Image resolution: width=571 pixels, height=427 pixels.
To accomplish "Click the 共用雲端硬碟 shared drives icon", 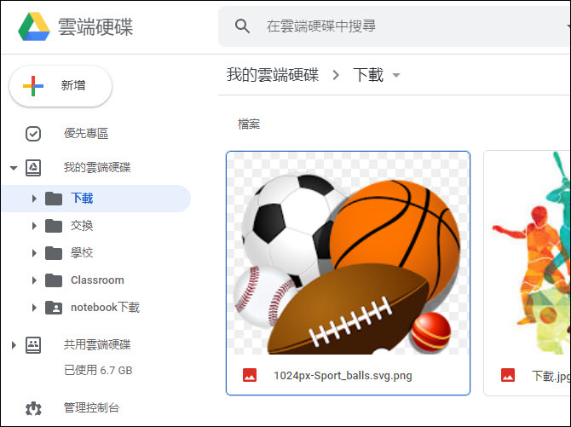I will click(33, 344).
